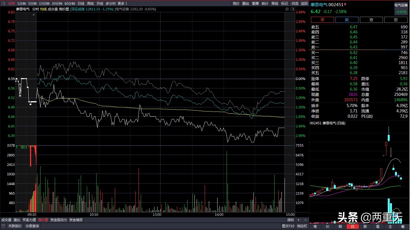410x230 pixels.
Task: Click the minus icon beside 指标
Action: pyautogui.click(x=305, y=220)
